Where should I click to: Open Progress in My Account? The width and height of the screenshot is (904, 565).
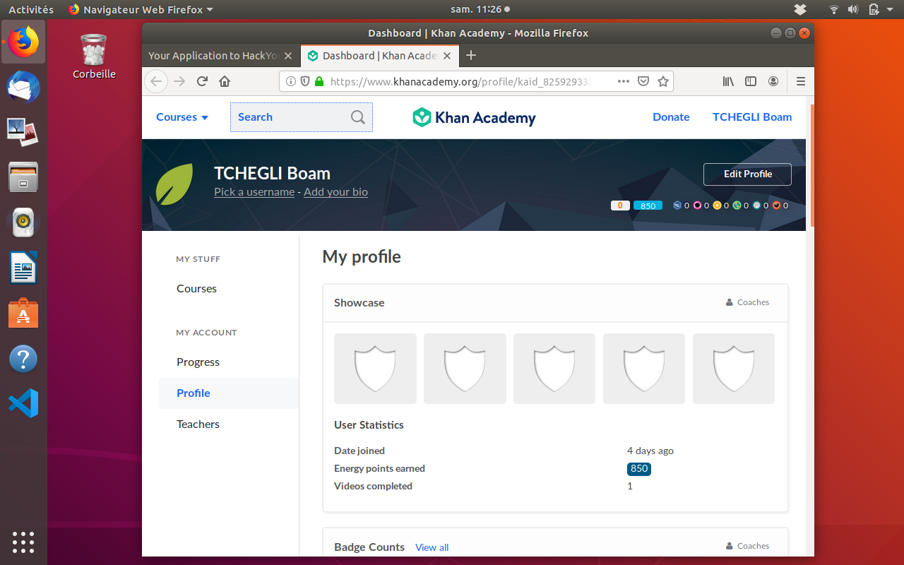click(x=198, y=362)
